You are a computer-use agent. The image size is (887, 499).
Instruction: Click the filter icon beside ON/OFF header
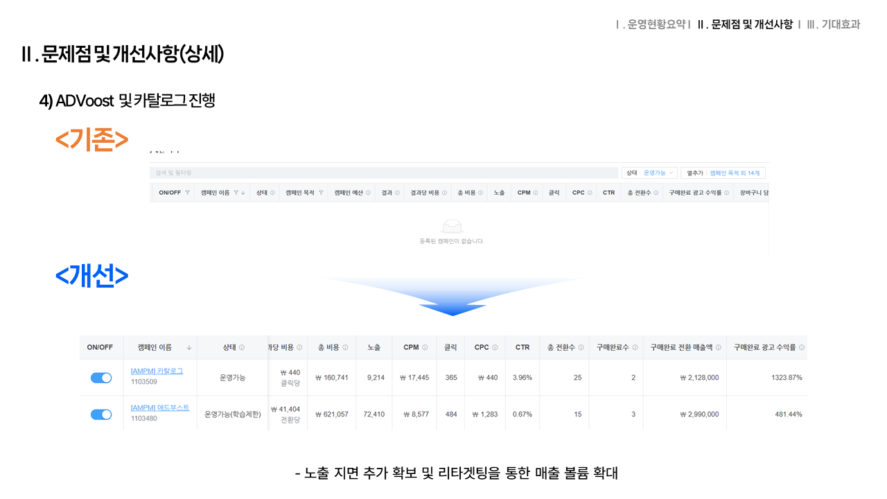pos(188,193)
